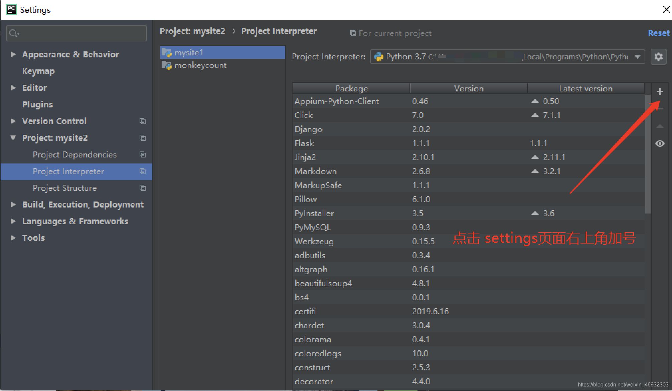Expand Build, Execution, Deployment section
Viewport: 672px width, 391px height.
[13, 205]
